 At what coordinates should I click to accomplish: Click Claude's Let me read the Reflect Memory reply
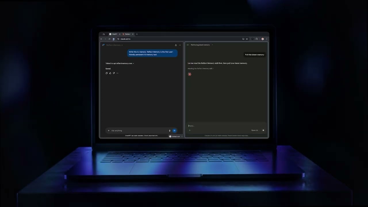coord(217,63)
